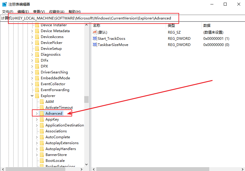Expand the Device Metadata node

[32, 31]
